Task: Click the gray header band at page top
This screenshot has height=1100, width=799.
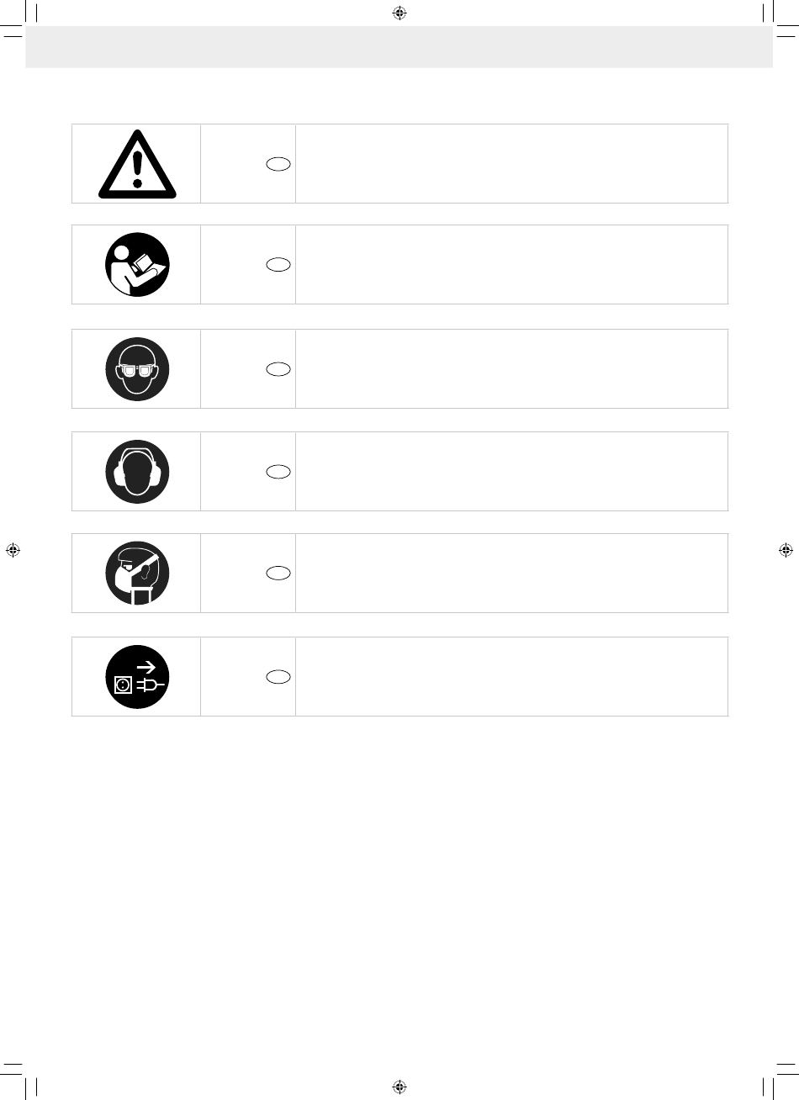Action: (399, 46)
